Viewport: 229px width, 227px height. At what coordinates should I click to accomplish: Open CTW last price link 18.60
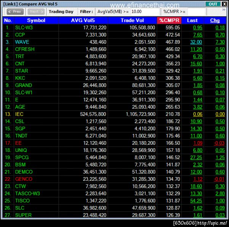coord(196,186)
